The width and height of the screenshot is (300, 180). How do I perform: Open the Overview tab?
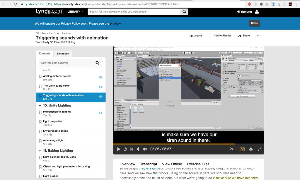point(127,164)
